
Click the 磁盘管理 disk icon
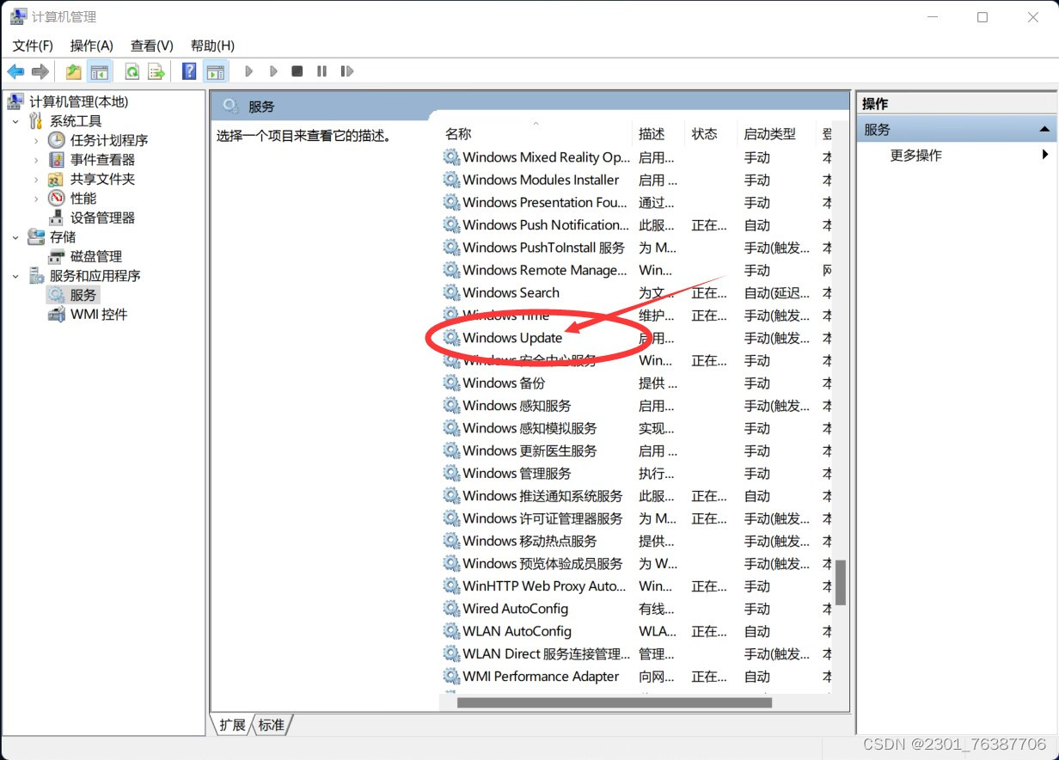tap(57, 256)
